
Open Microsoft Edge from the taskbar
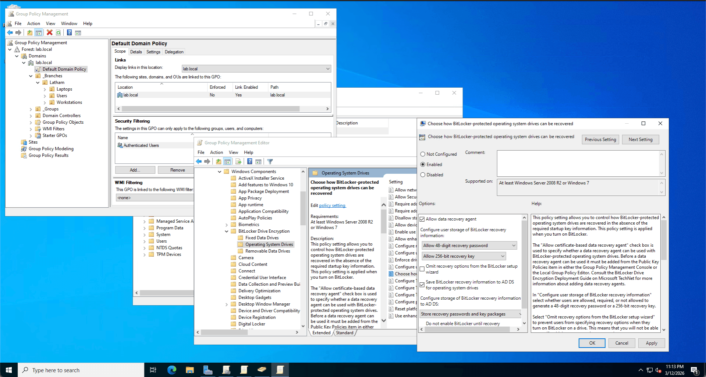click(x=172, y=370)
